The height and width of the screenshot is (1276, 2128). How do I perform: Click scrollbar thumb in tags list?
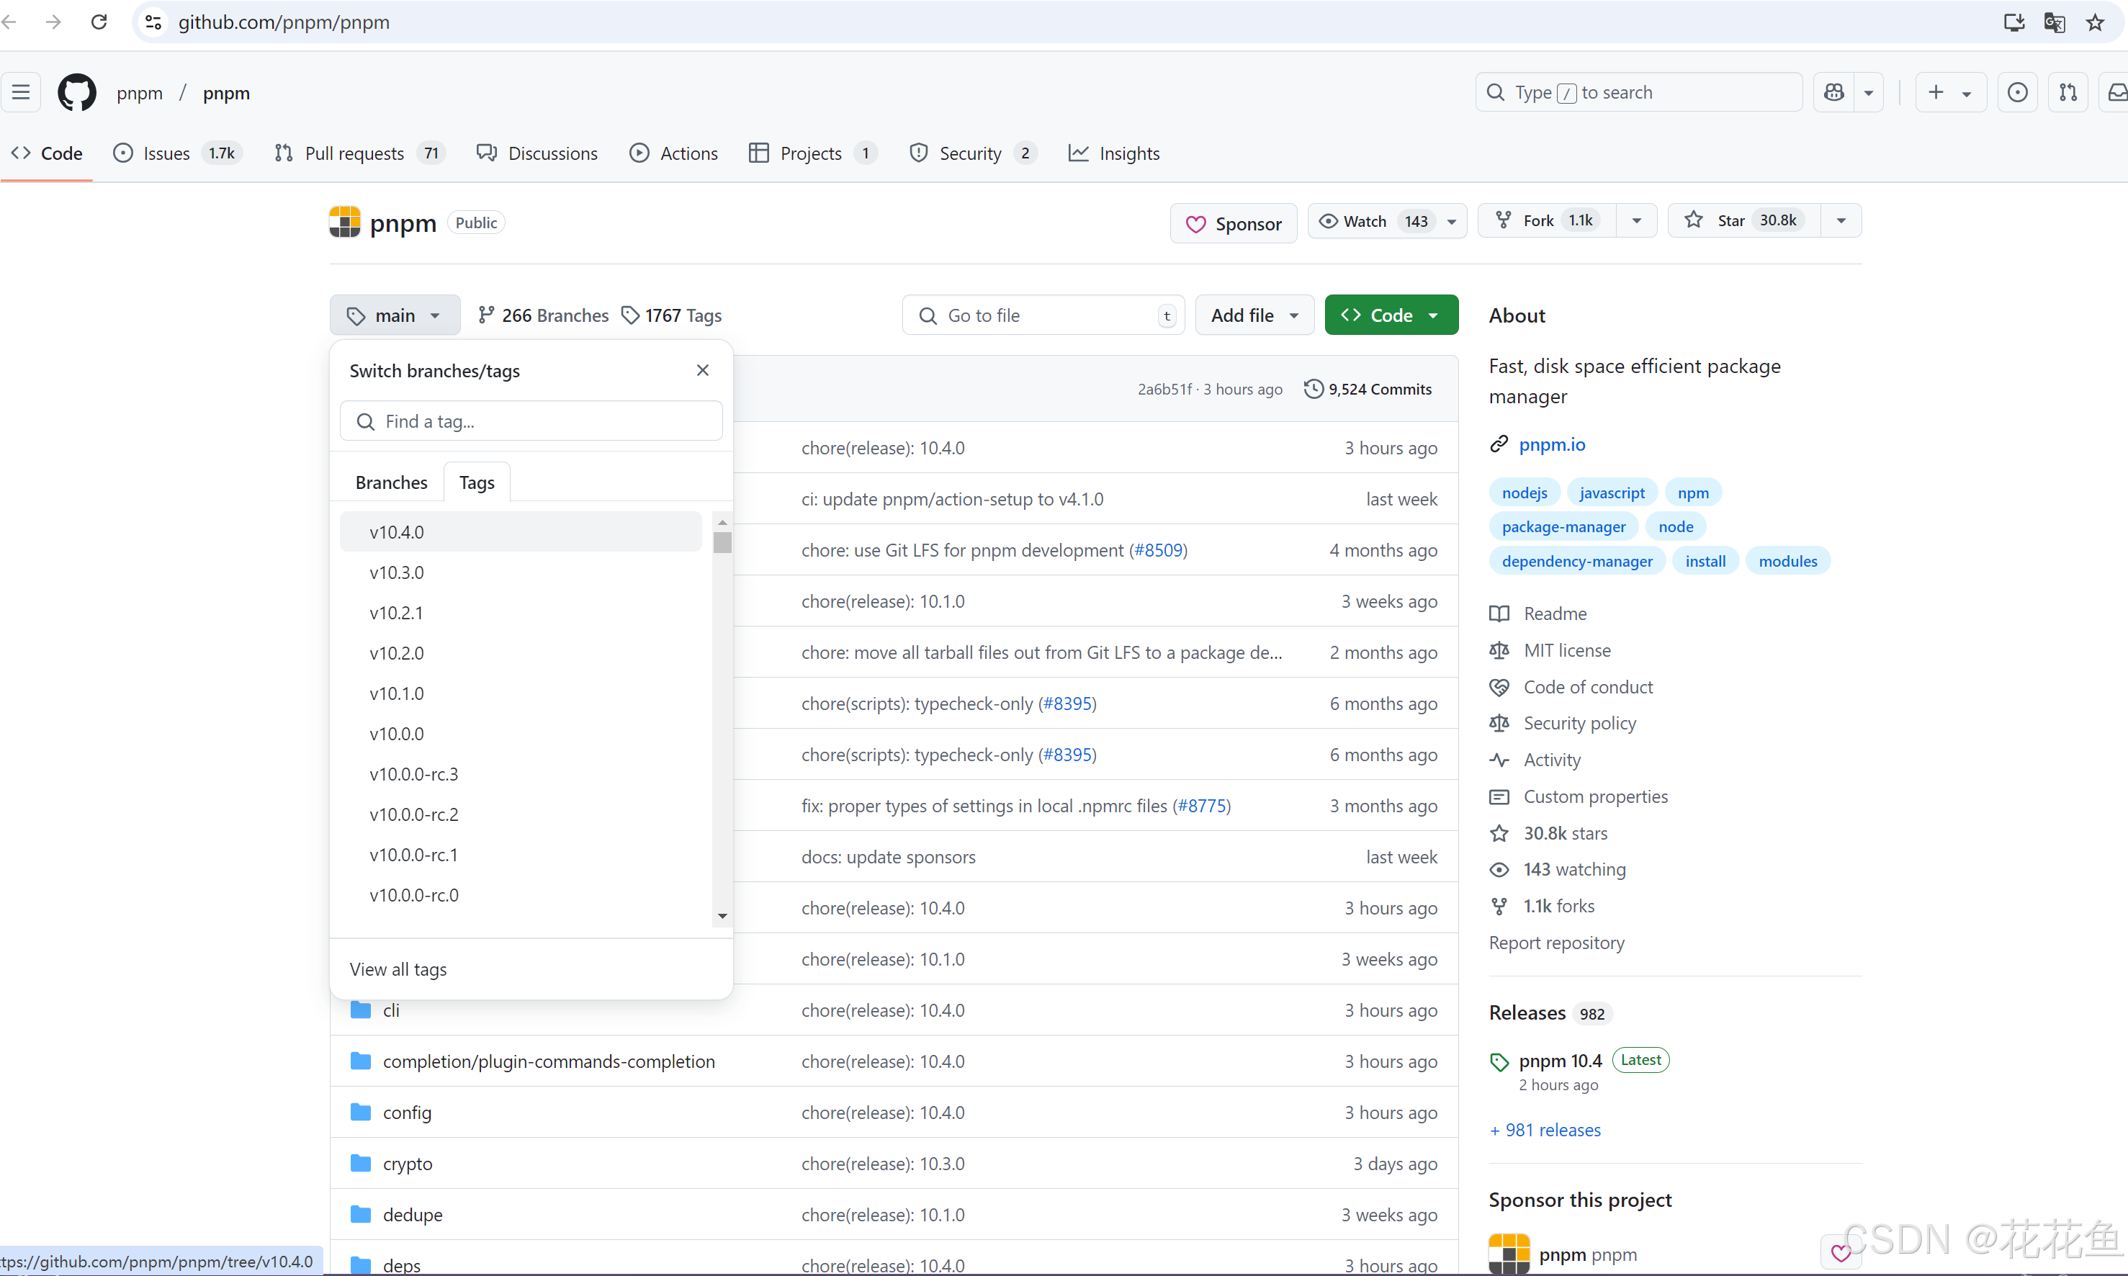pyautogui.click(x=722, y=542)
